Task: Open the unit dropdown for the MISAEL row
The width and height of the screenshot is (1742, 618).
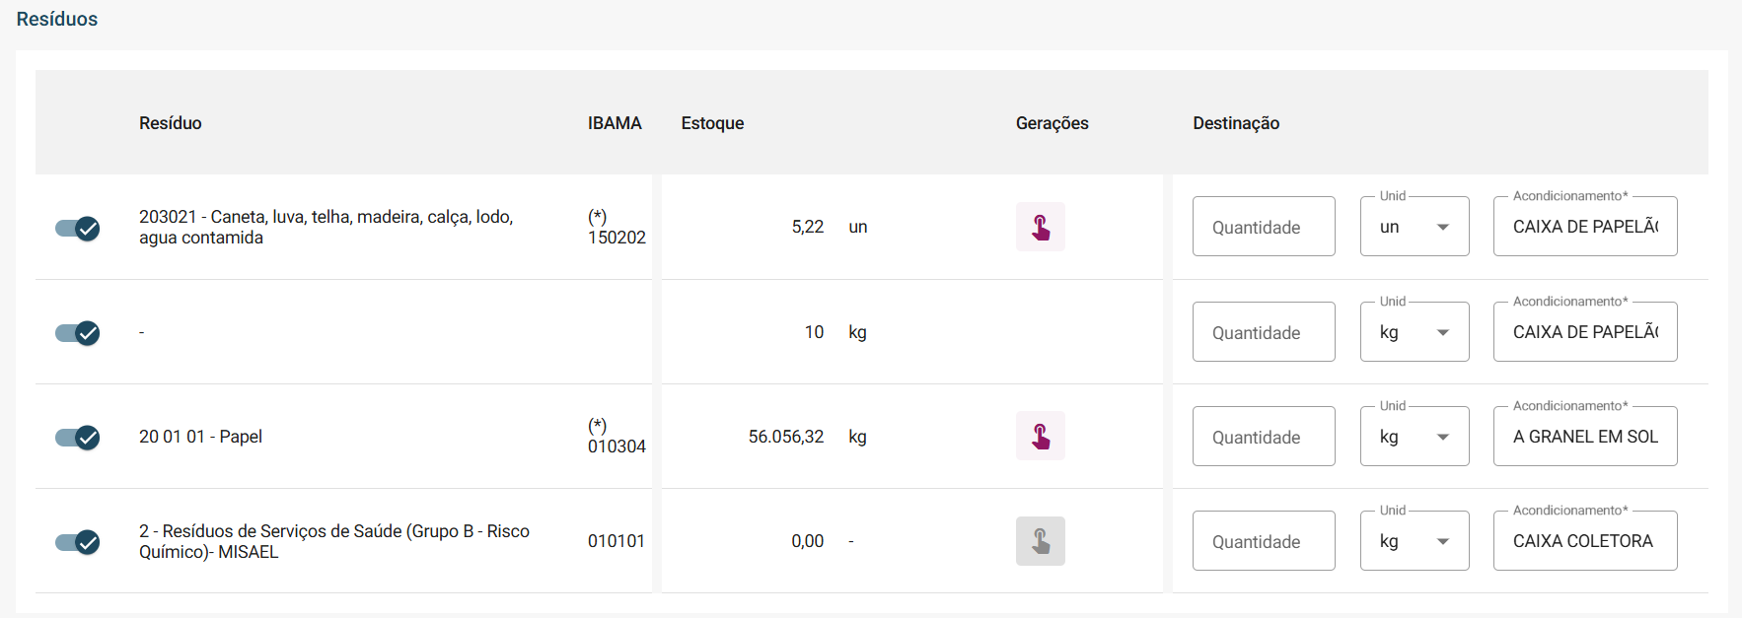Action: click(1414, 541)
